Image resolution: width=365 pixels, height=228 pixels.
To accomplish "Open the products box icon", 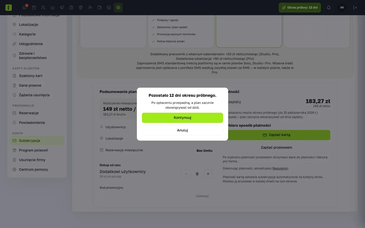I will pyautogui.click(x=81, y=8).
